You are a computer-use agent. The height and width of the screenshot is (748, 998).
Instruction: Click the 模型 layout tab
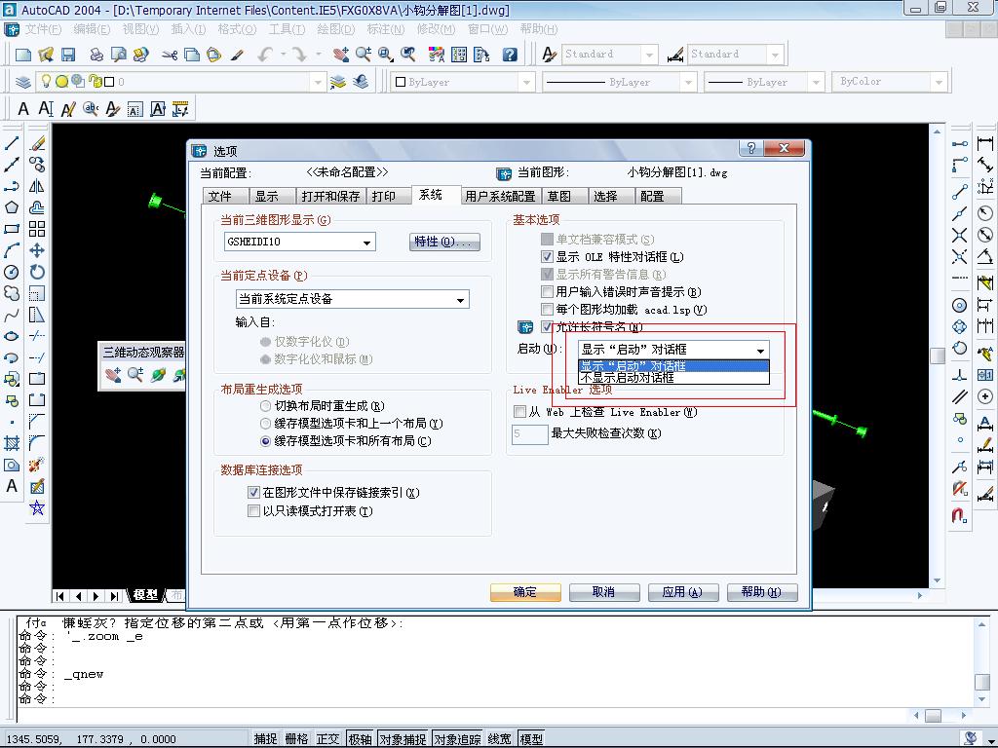146,595
